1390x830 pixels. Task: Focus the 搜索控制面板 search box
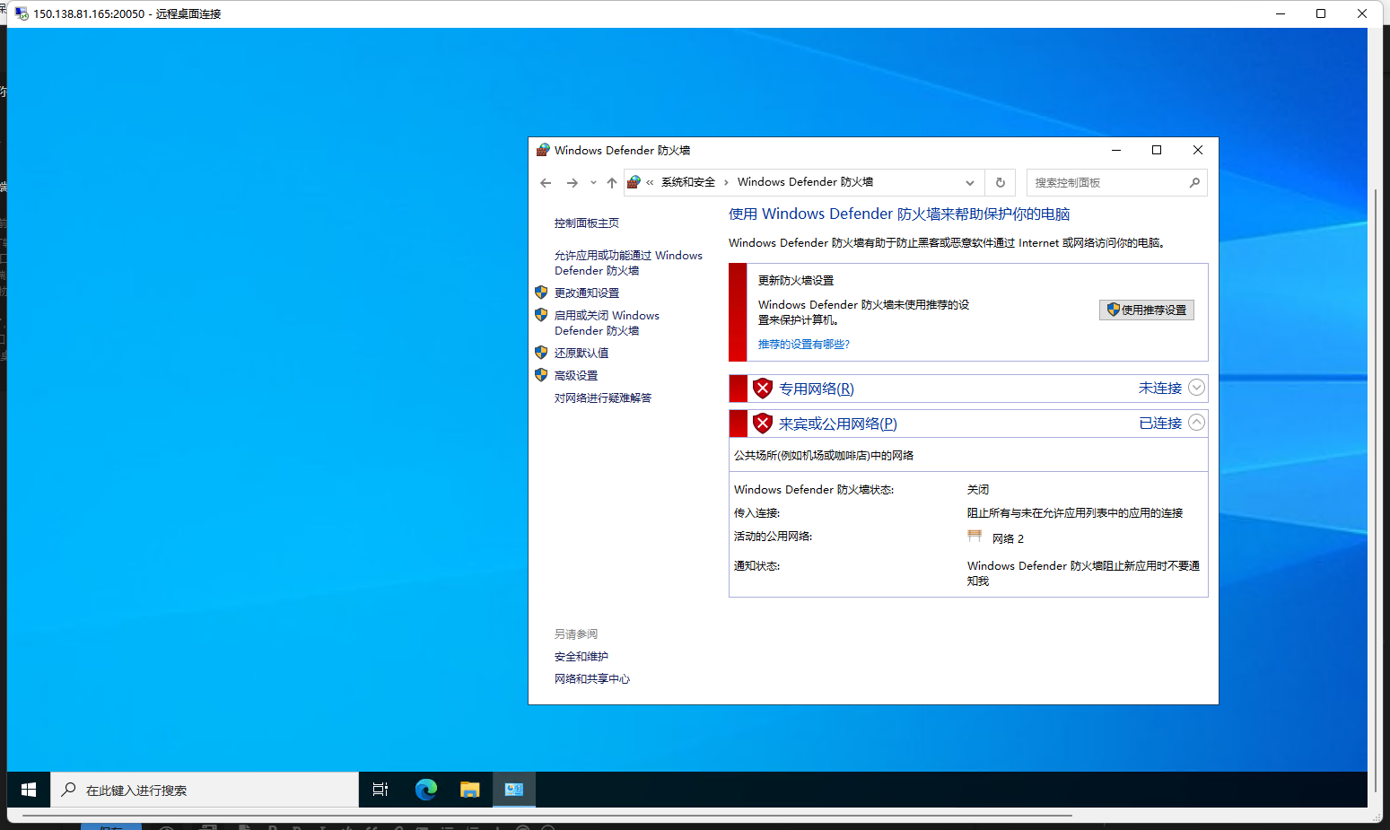coord(1116,183)
